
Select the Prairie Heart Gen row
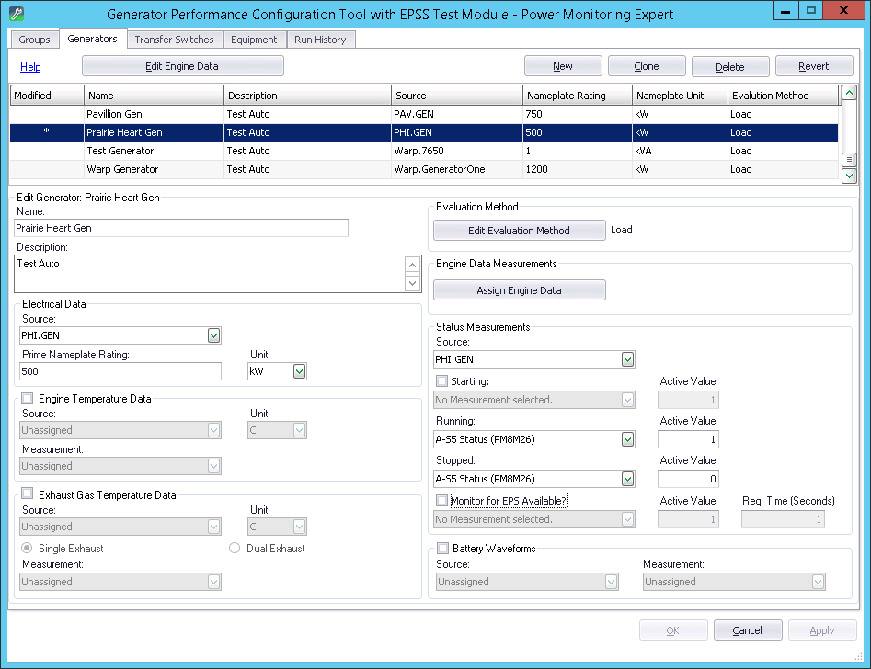click(x=424, y=132)
